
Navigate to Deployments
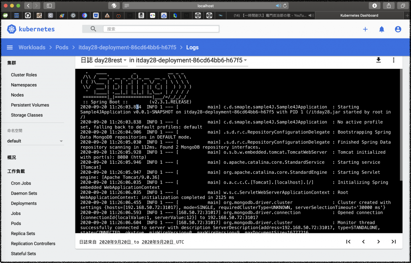(x=24, y=203)
